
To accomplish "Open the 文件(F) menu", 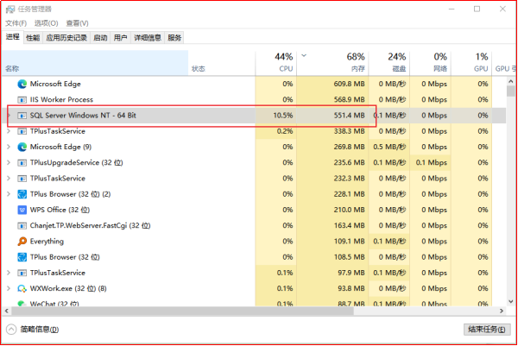I will pyautogui.click(x=16, y=23).
